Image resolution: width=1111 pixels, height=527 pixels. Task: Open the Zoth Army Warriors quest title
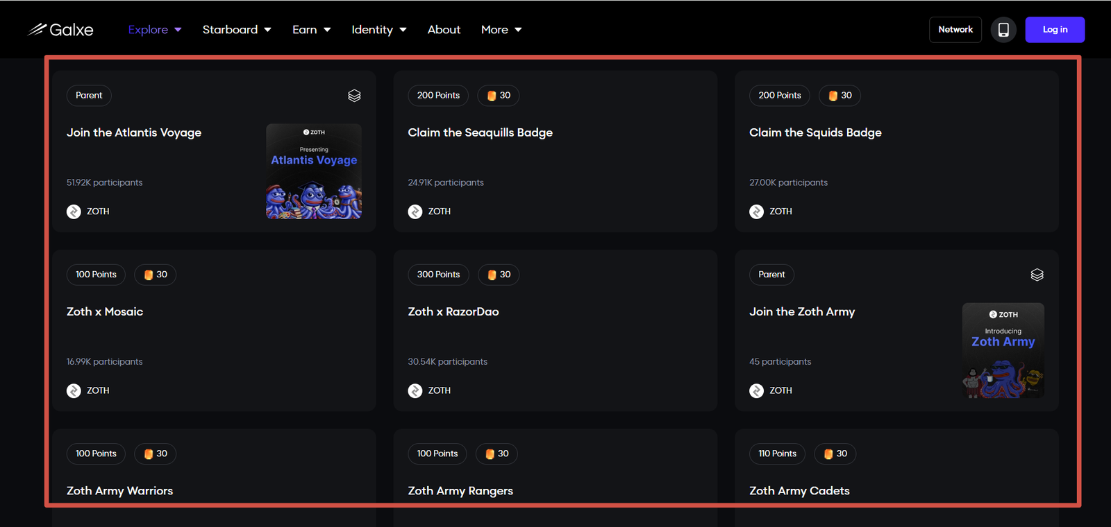[x=119, y=491]
